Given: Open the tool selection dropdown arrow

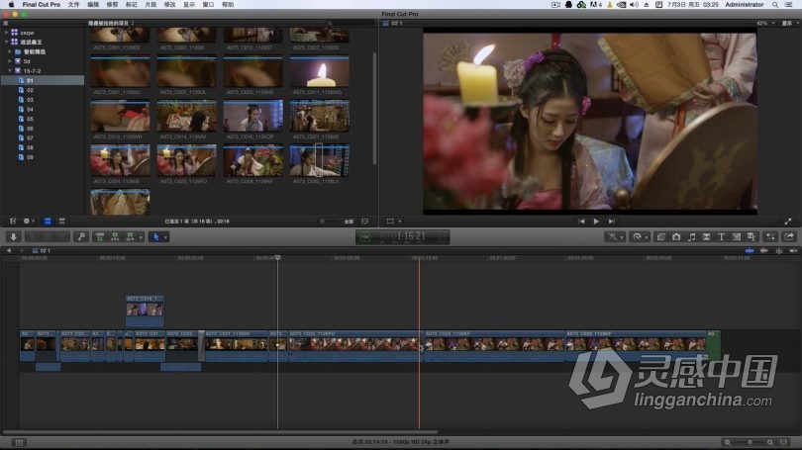Looking at the screenshot, I should [x=165, y=237].
